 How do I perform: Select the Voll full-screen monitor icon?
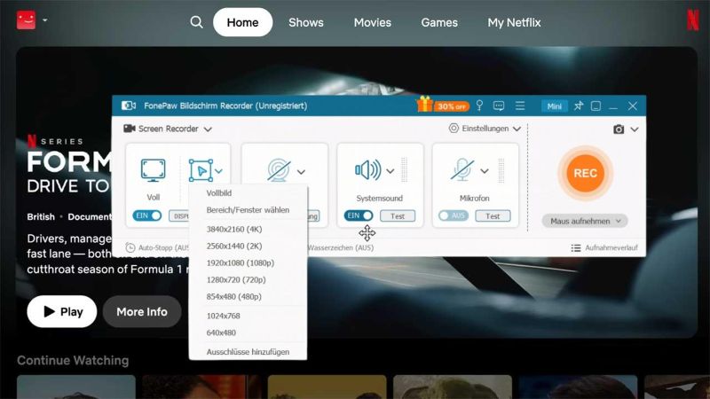click(x=153, y=170)
